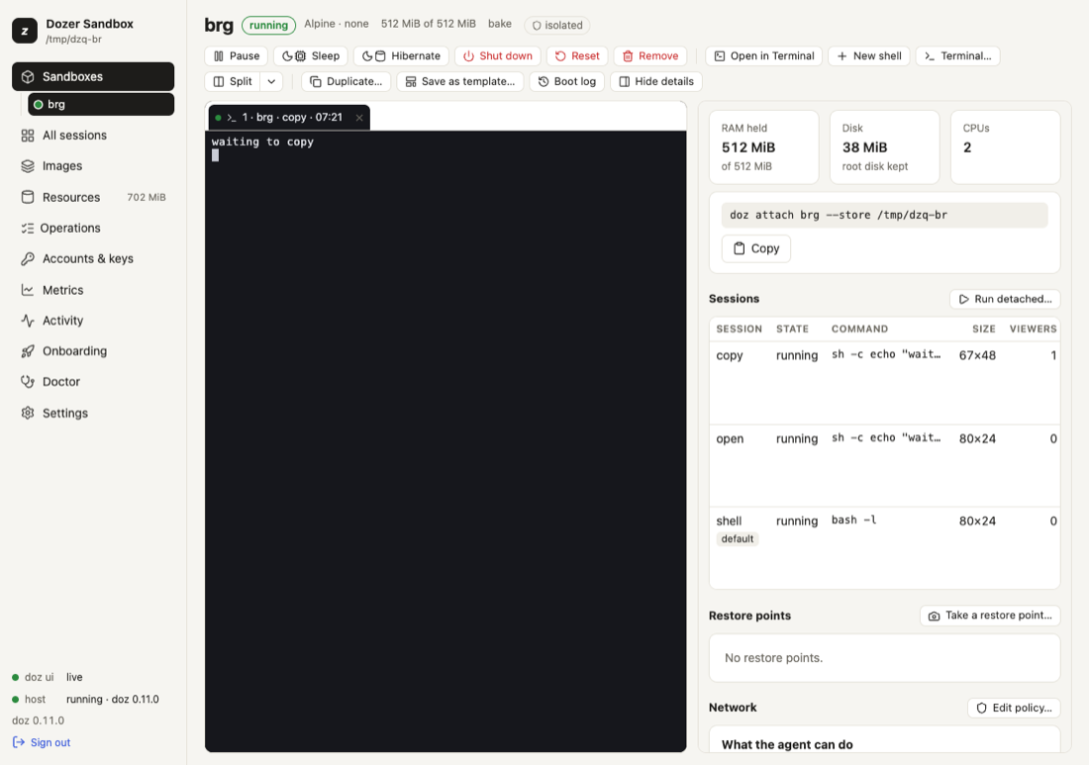Select the copy session row

[x=884, y=382]
